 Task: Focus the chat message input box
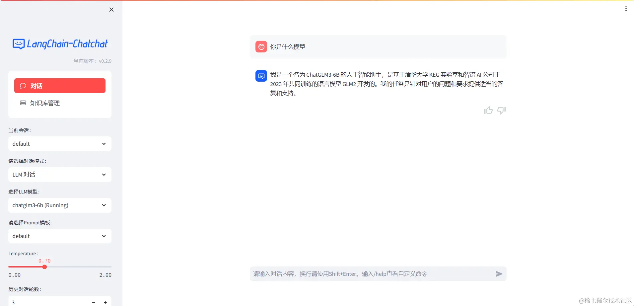point(372,274)
